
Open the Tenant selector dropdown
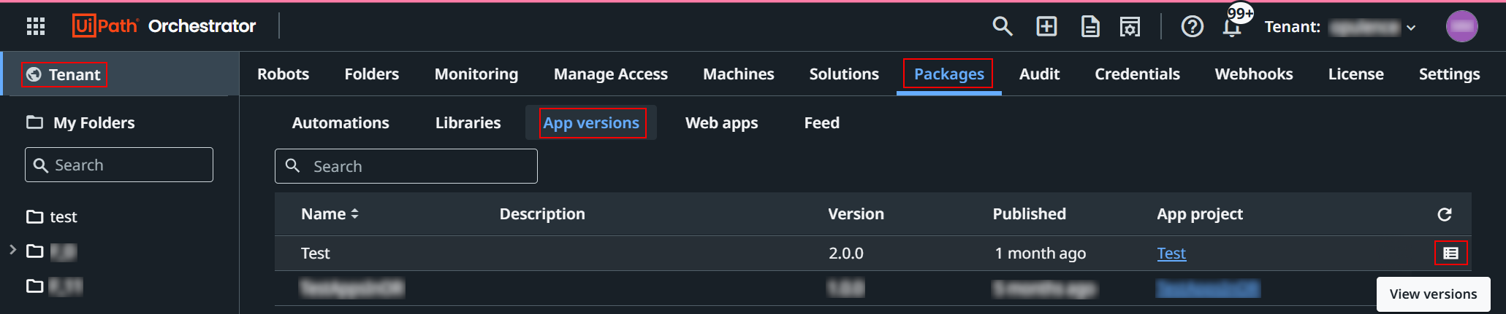pyautogui.click(x=1372, y=28)
